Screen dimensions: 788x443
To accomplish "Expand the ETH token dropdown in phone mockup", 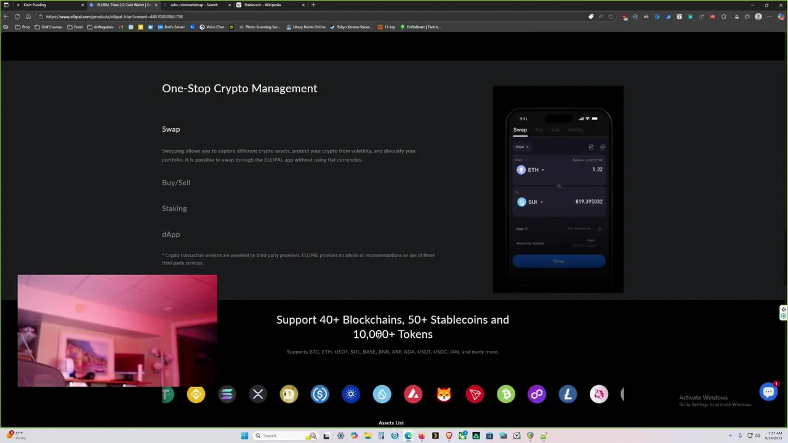I will 542,170.
